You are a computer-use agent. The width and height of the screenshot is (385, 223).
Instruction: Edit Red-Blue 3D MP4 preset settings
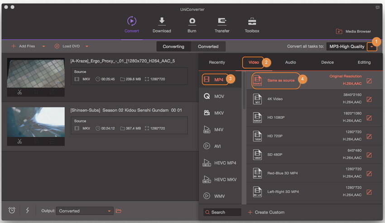click(369, 174)
